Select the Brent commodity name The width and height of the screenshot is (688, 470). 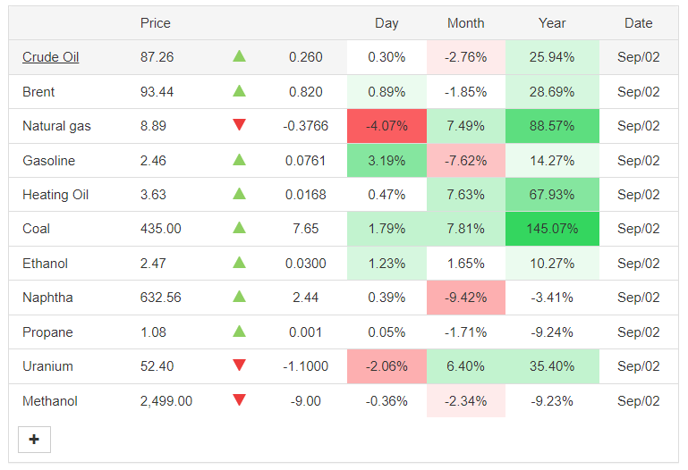38,92
